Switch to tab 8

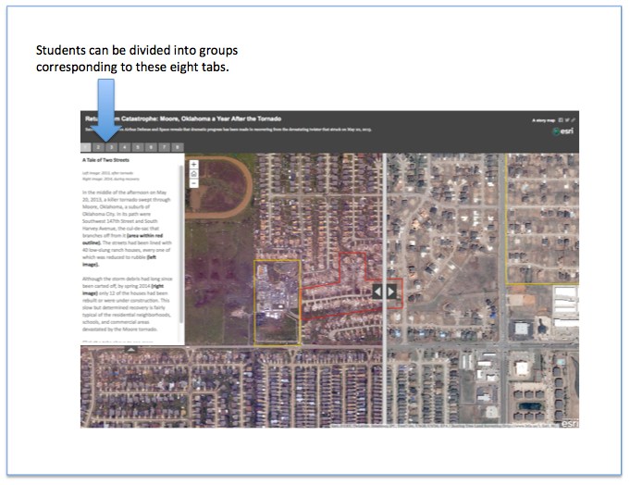click(x=177, y=146)
